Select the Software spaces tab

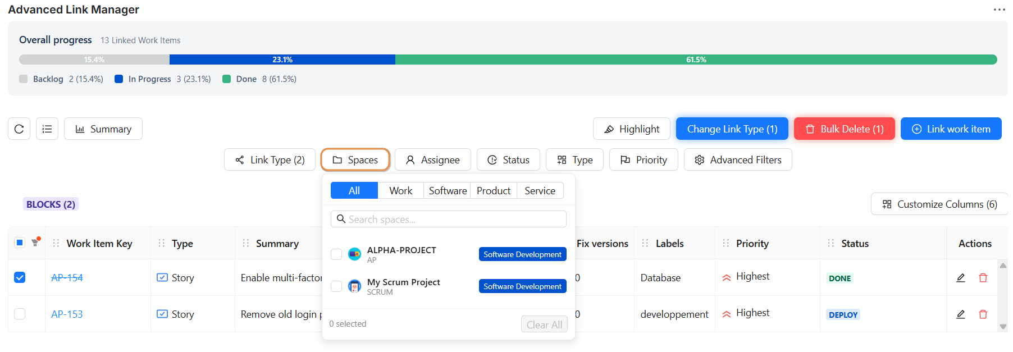[x=448, y=191]
